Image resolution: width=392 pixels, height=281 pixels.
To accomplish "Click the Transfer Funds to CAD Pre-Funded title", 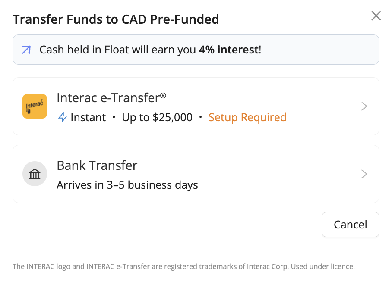I will [x=116, y=19].
